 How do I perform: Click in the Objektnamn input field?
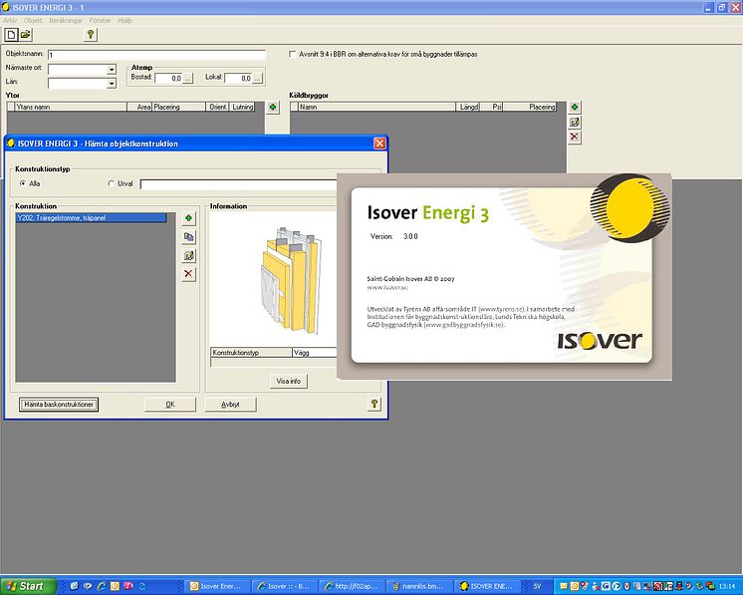[156, 55]
